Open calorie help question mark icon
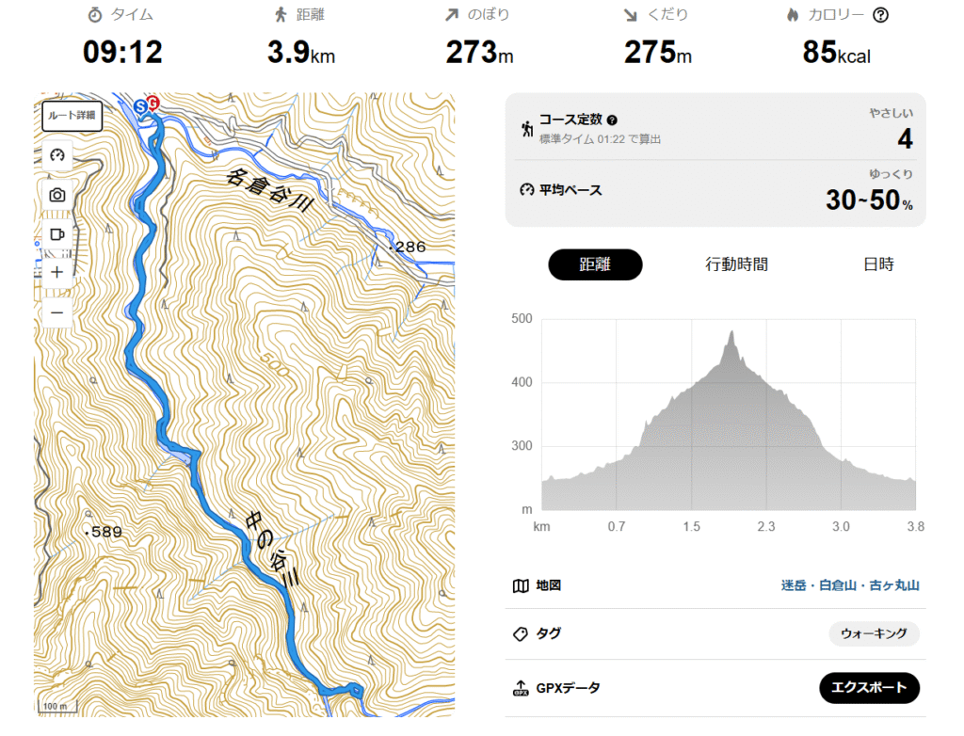Screen dimensions: 964x736 (x=880, y=15)
